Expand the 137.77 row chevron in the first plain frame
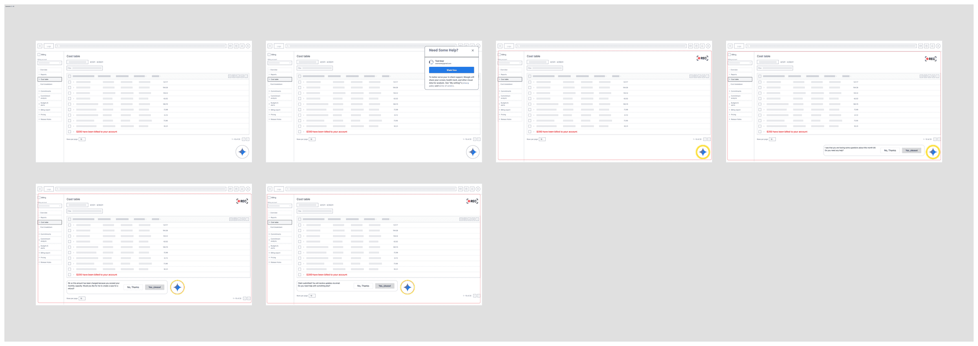 click(x=74, y=82)
